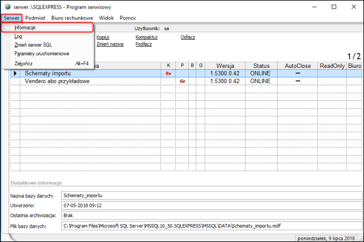The width and height of the screenshot is (364, 242).
Task: Click the G column header
Action: pyautogui.click(x=200, y=66)
